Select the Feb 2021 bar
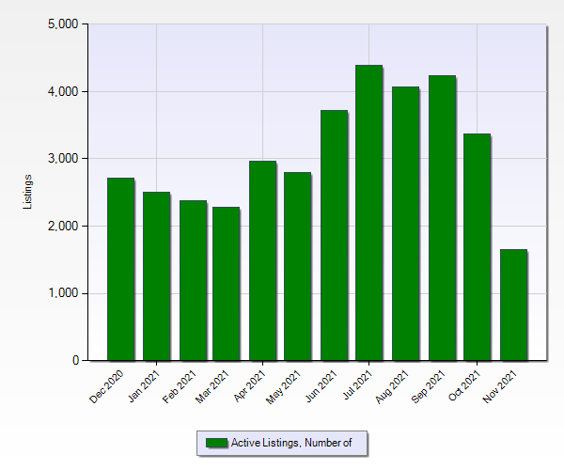The width and height of the screenshot is (564, 470). click(x=192, y=280)
